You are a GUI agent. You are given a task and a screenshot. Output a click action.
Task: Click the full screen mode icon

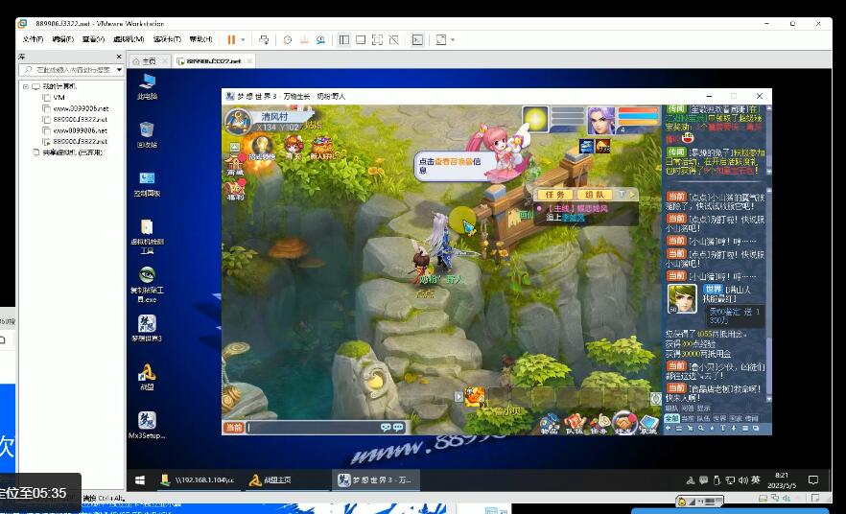377,40
